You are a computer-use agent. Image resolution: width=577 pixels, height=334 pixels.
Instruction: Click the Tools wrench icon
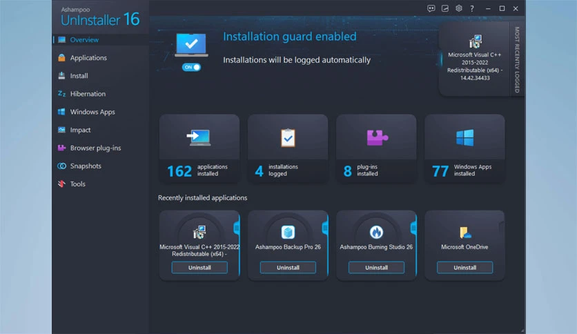tap(62, 184)
